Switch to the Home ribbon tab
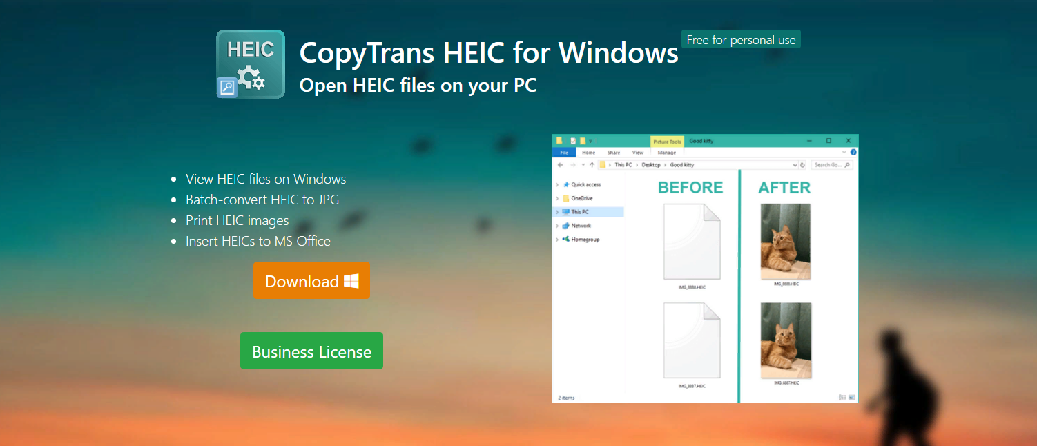This screenshot has height=446, width=1037. point(589,153)
